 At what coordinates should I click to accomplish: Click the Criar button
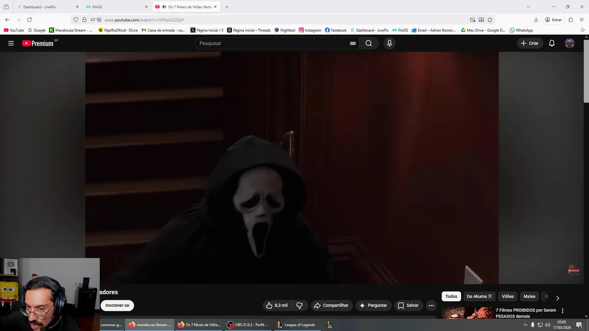pyautogui.click(x=529, y=43)
